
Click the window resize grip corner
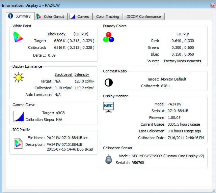coord(214,190)
